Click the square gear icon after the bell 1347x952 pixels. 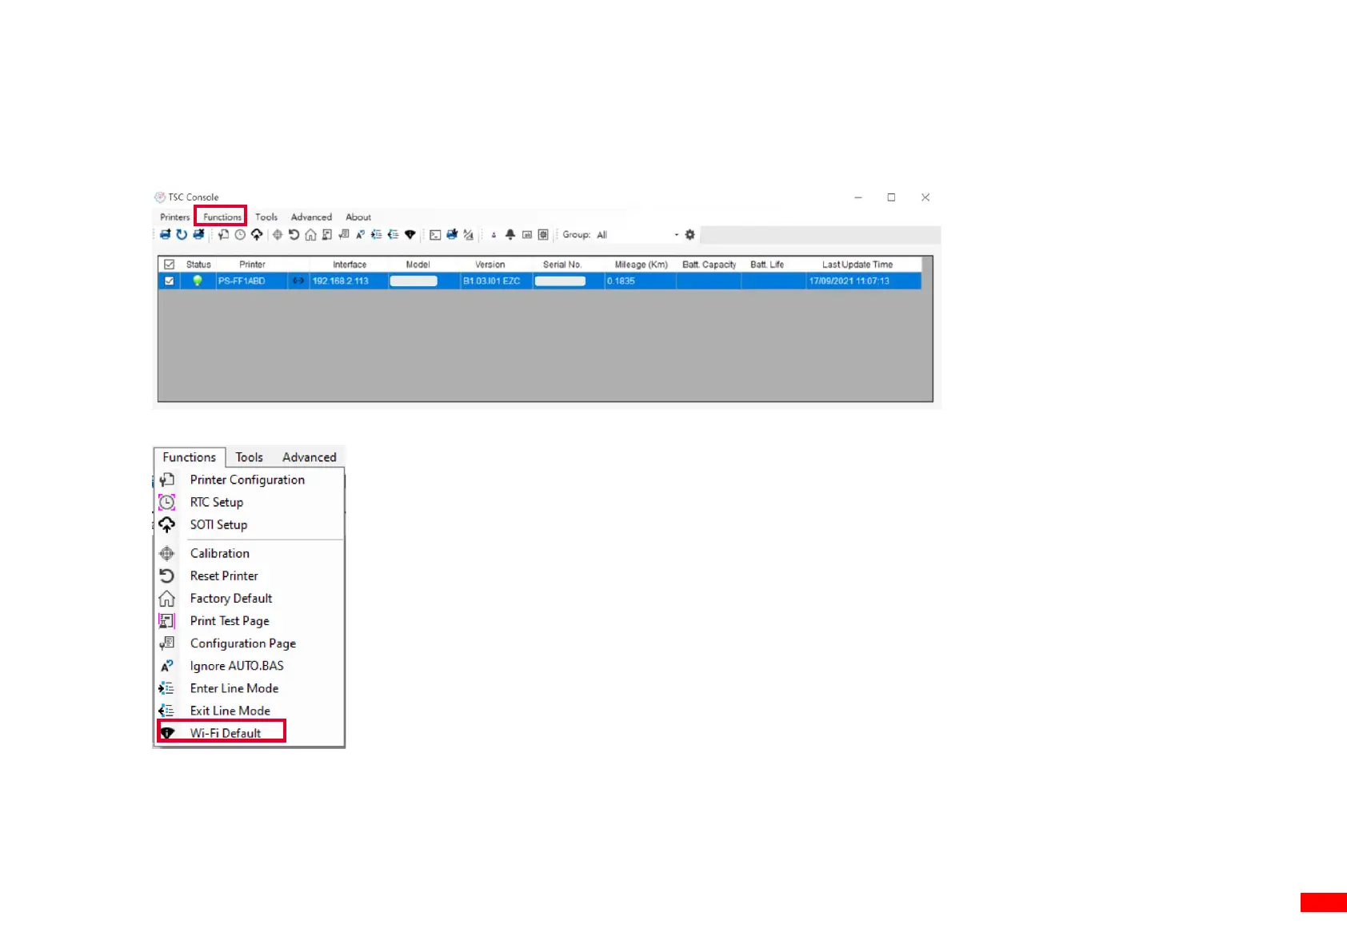[543, 234]
